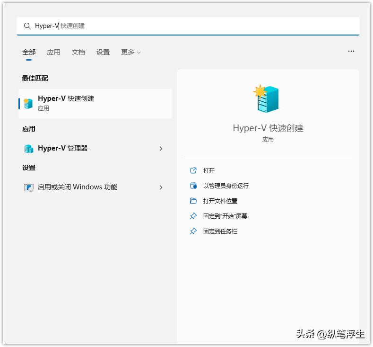Open the 更多 dropdown
The height and width of the screenshot is (347, 373).
[130, 52]
